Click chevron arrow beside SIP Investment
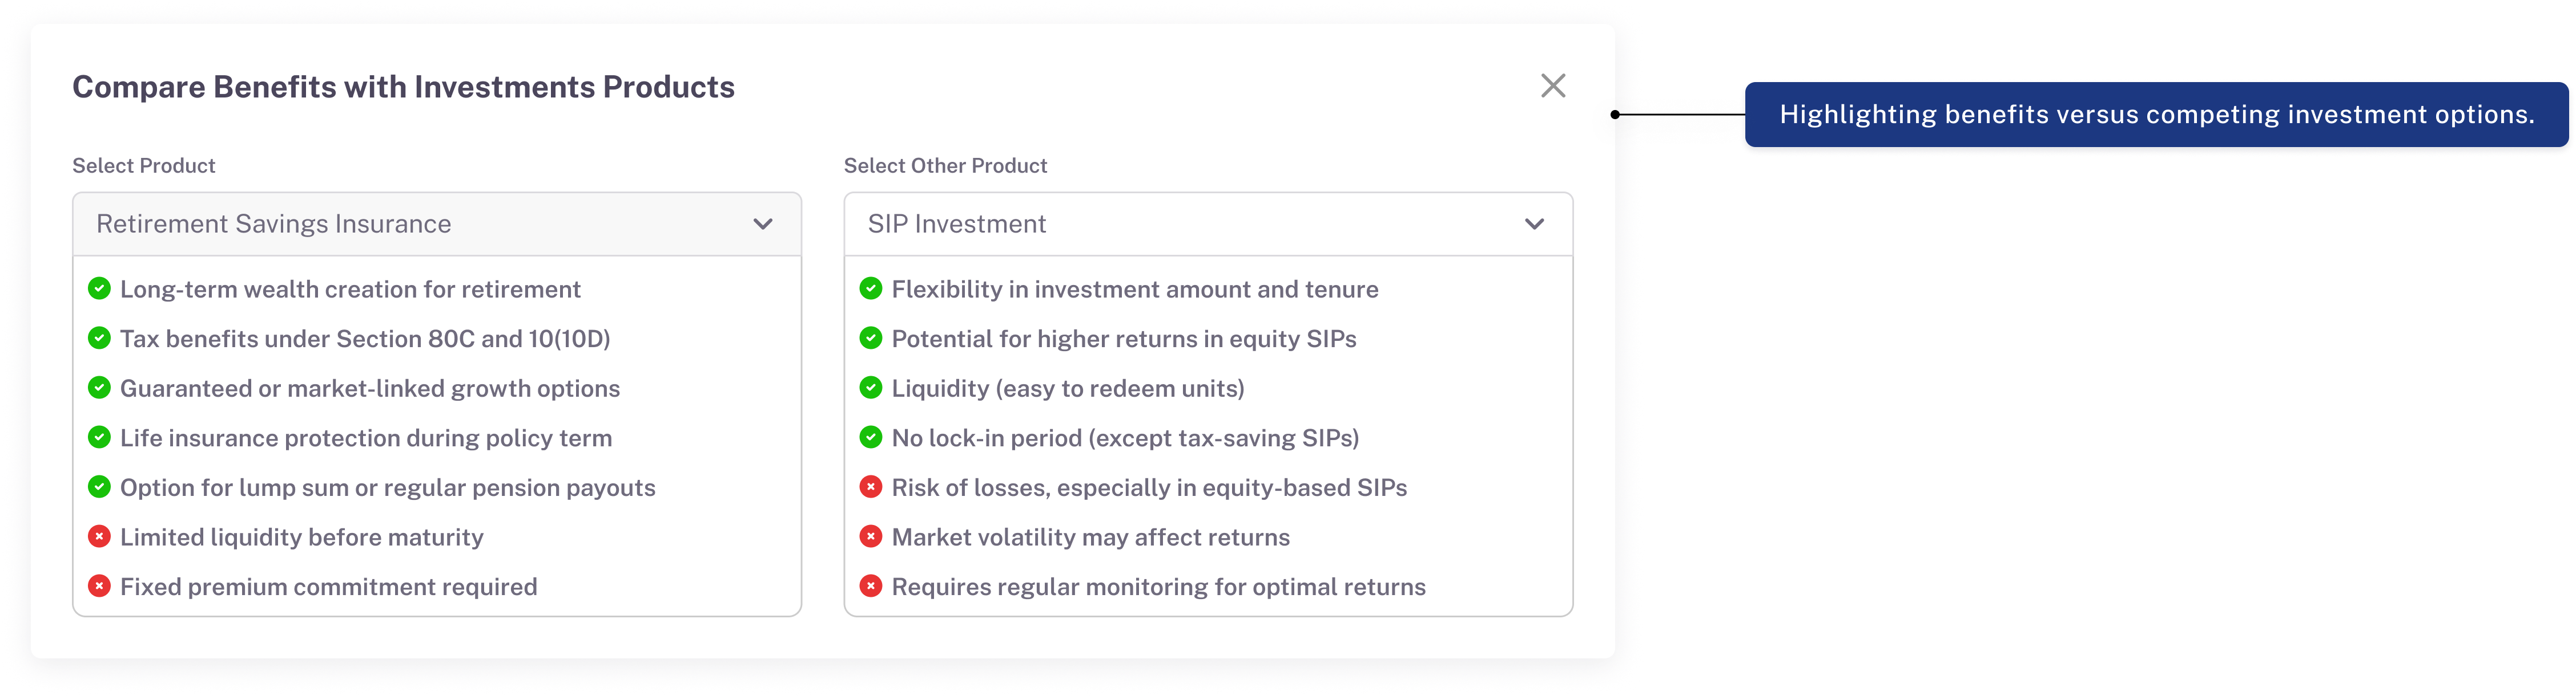The height and width of the screenshot is (696, 2576). (1534, 223)
